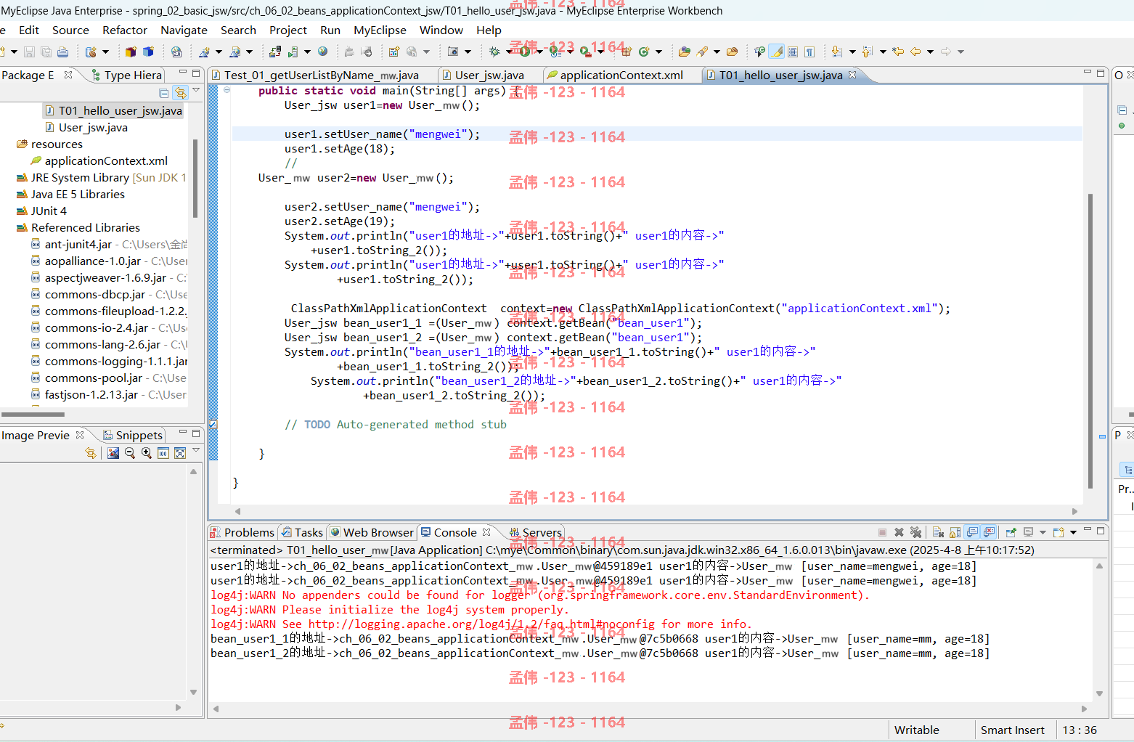Viewport: 1134px width, 742px height.
Task: Minimize the Console panel
Action: (1088, 530)
